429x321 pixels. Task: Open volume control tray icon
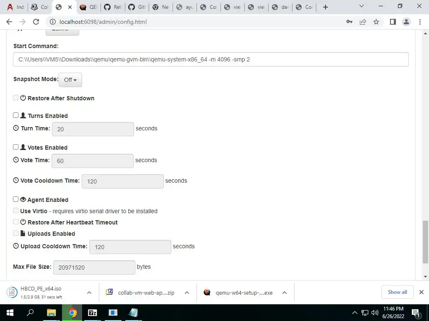(x=375, y=313)
